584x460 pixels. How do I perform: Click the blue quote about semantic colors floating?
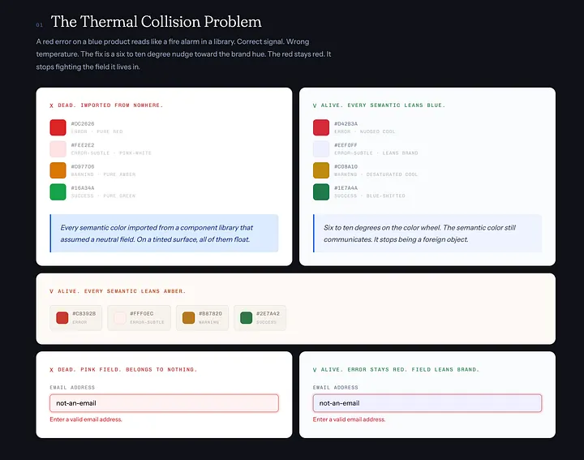coord(164,233)
